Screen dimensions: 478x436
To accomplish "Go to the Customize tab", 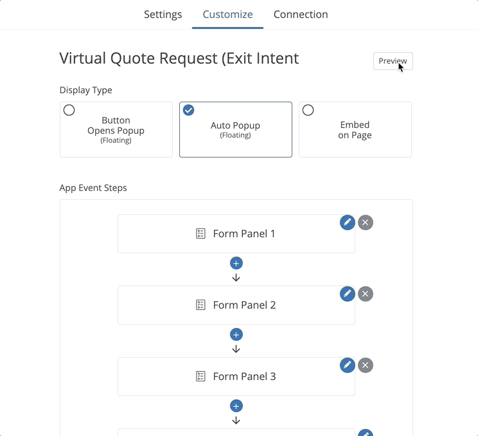I will click(x=227, y=14).
